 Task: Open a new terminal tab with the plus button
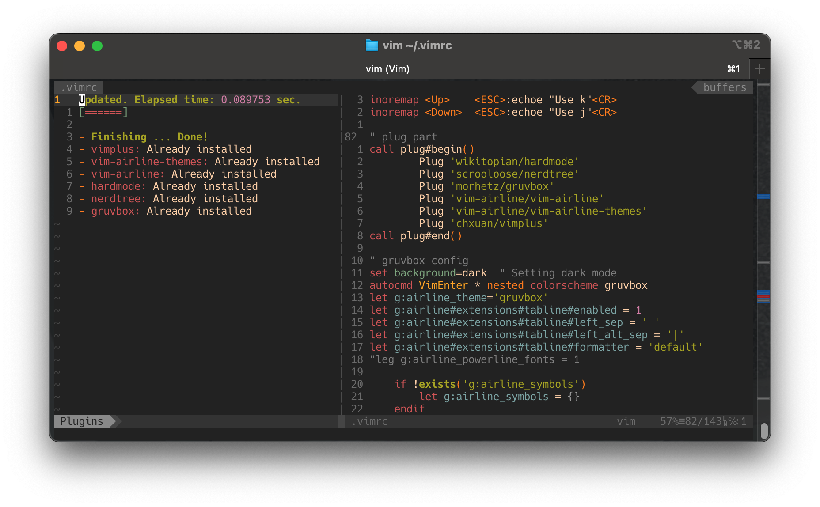(x=760, y=68)
